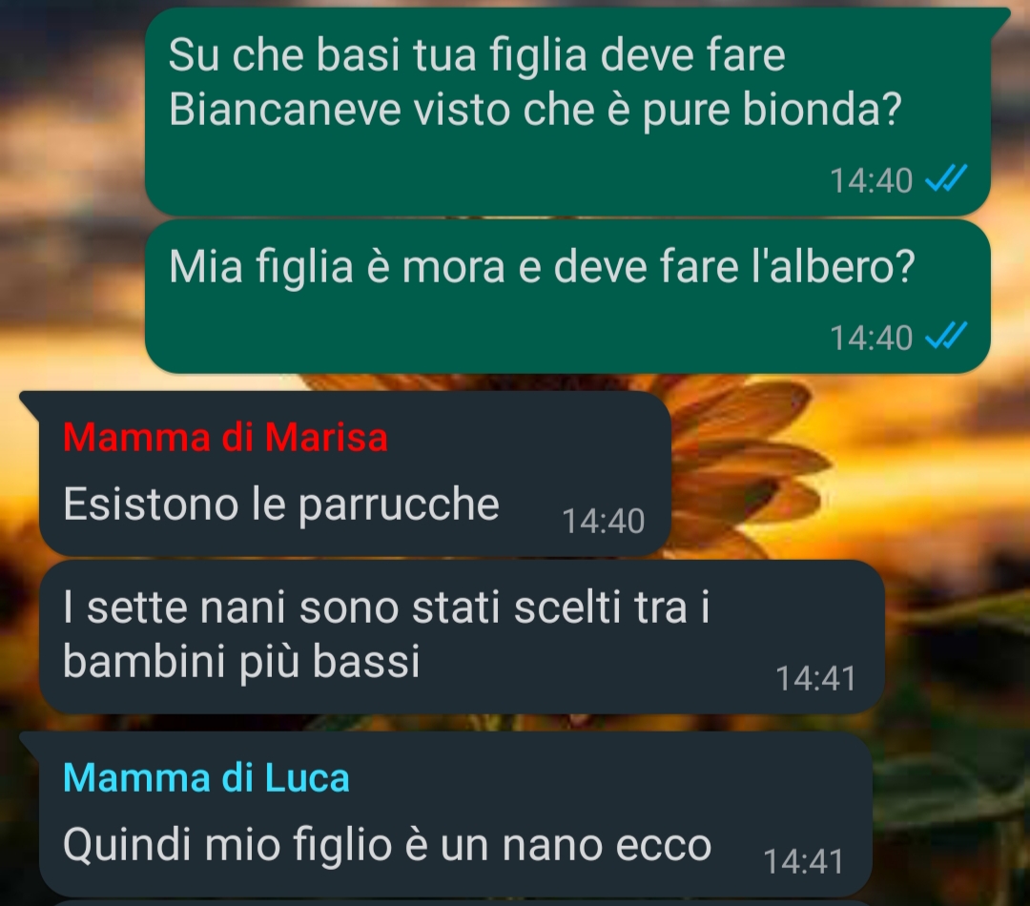Select the message 'Esistono le parrucche'
1030x906 pixels.
click(356, 474)
